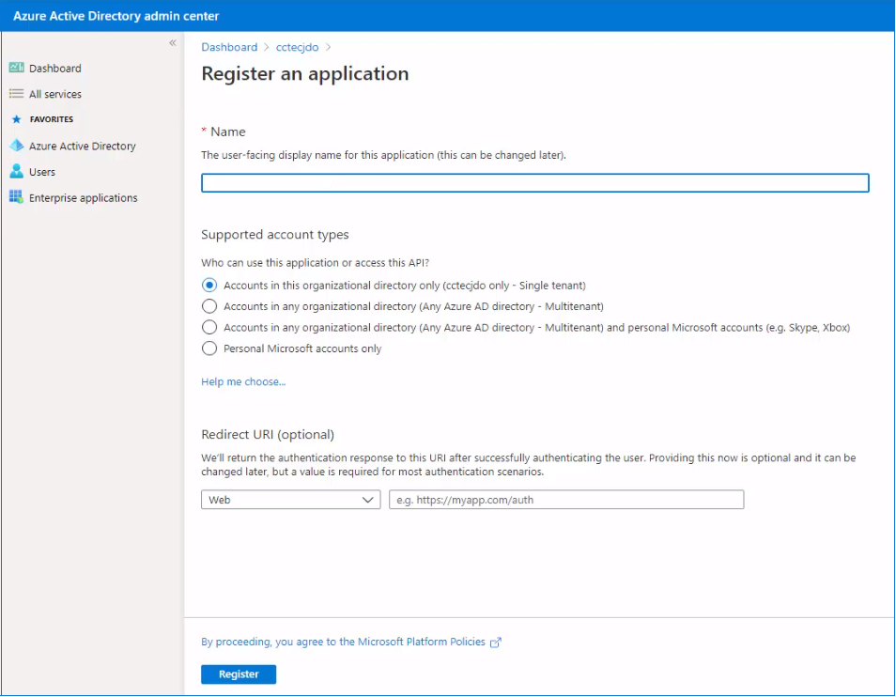This screenshot has height=697, width=896.
Task: Collapse the sidebar with double chevron icon
Action: pos(173,43)
